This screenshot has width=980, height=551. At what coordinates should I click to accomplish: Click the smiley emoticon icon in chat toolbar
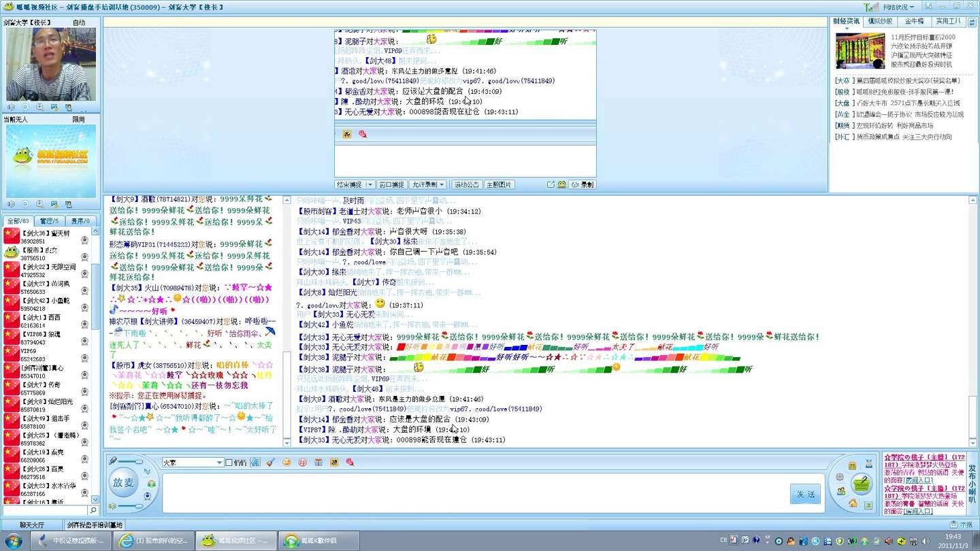point(287,463)
